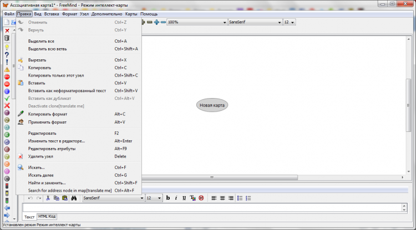Align note text center
Viewport: 416px width, 230px height.
point(222,198)
